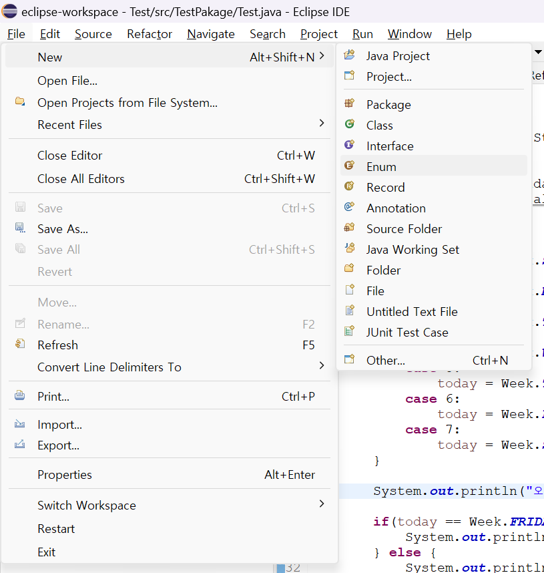Select Export... menu entry
The width and height of the screenshot is (544, 573).
click(170, 445)
